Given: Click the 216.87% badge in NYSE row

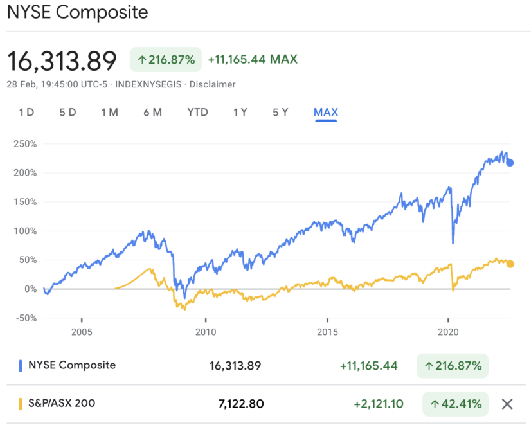Looking at the screenshot, I should point(452,366).
